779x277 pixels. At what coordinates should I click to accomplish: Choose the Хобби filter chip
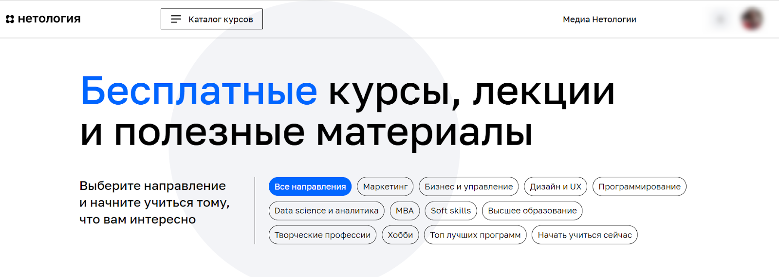click(400, 235)
